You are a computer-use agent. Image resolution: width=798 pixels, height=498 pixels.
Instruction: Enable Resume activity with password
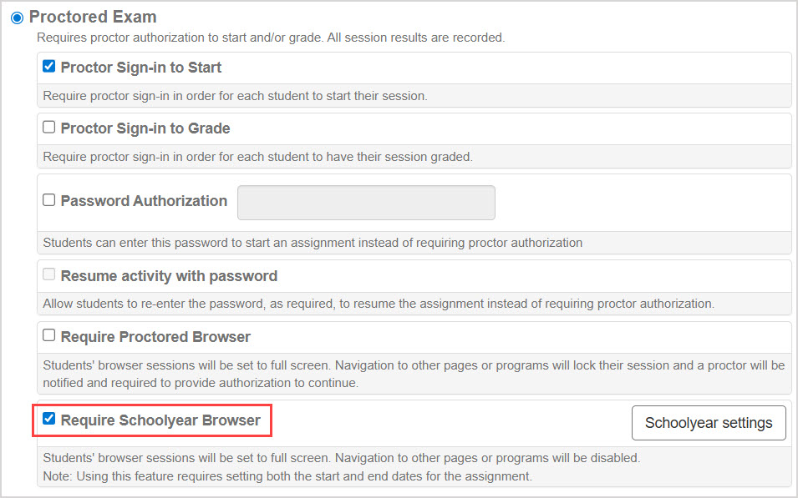point(48,275)
